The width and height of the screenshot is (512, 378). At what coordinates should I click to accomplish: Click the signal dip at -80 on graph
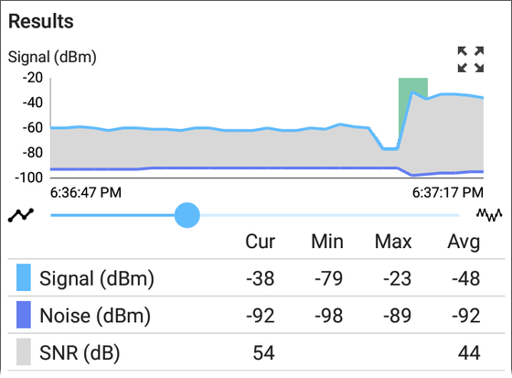pyautogui.click(x=390, y=149)
